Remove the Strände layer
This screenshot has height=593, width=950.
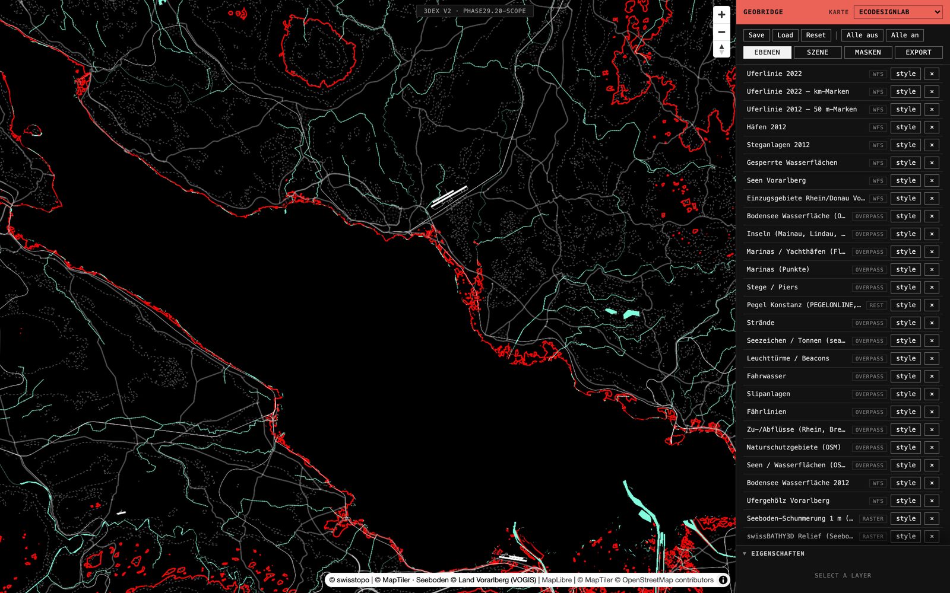tap(932, 323)
